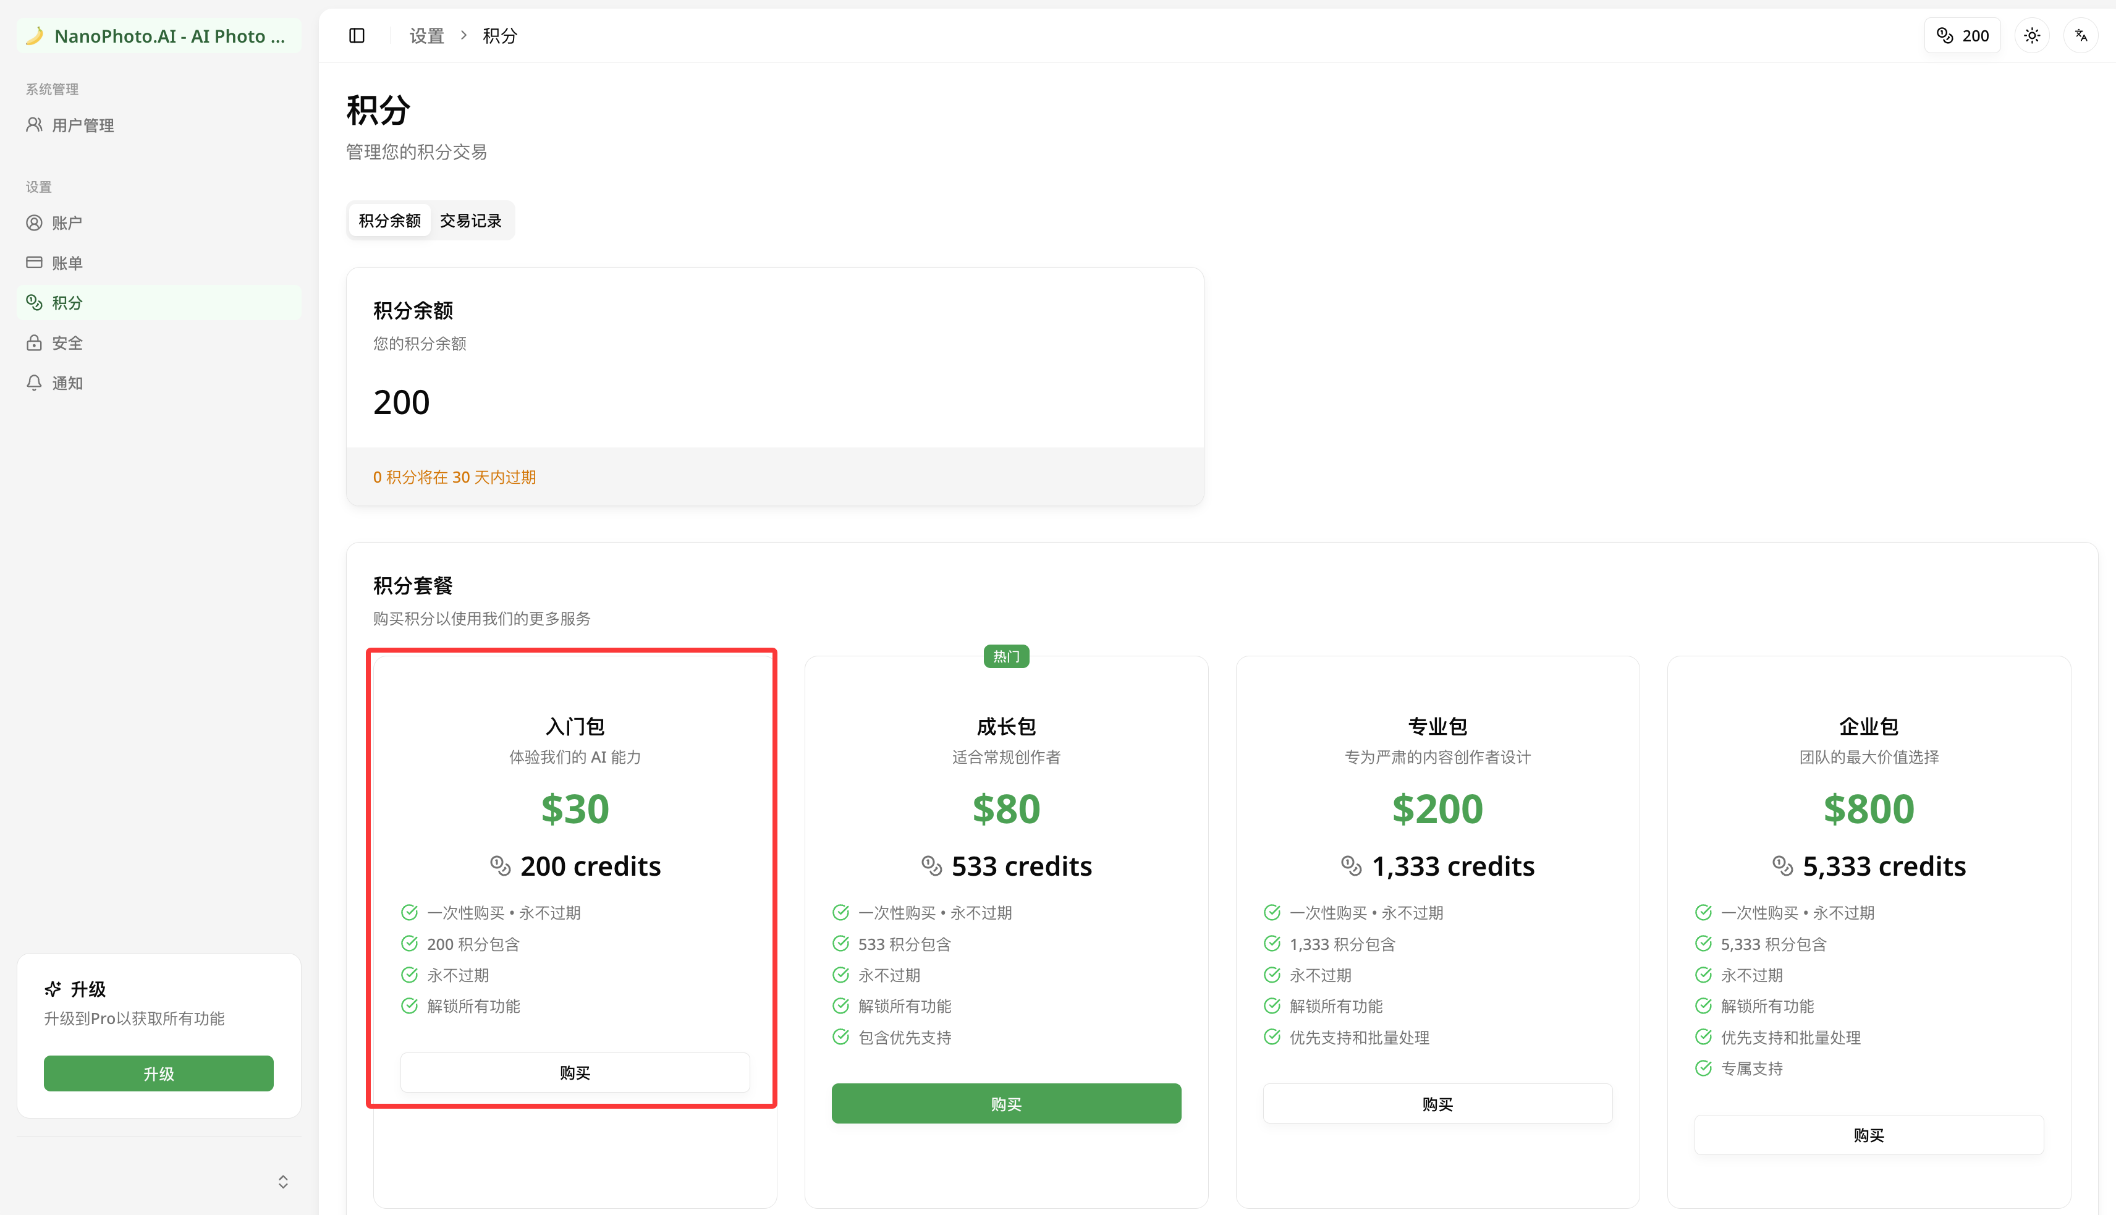The width and height of the screenshot is (2116, 1215).
Task: Purchase the 专业包 $200 package
Action: tap(1437, 1104)
